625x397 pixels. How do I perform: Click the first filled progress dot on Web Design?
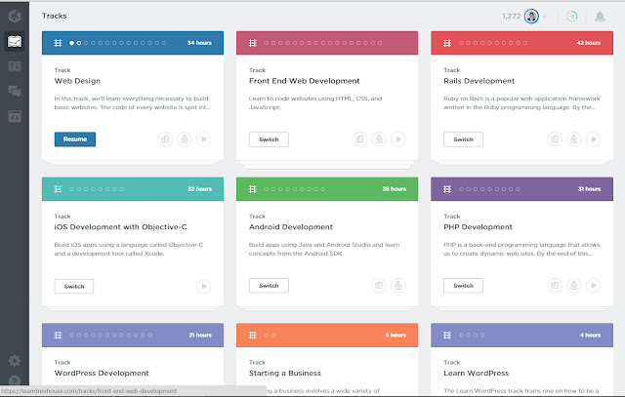[x=71, y=43]
